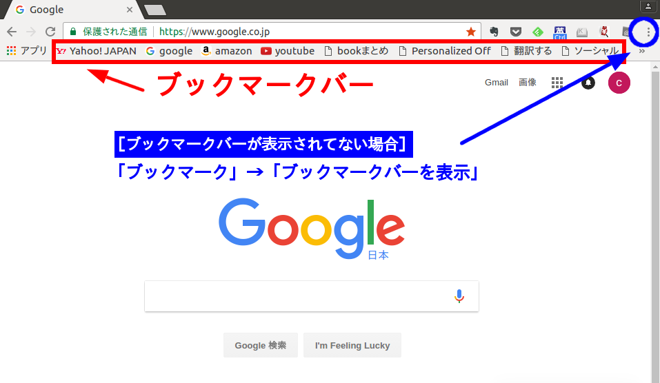
Task: Click the address bar URL
Action: point(214,32)
